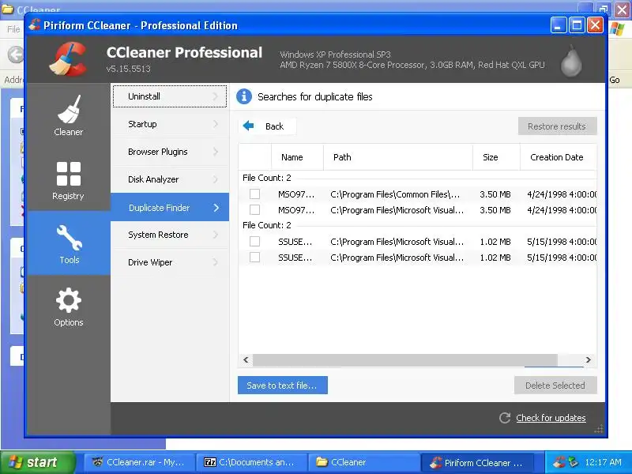Click the CCleaner tray icon in system tray
Image resolution: width=632 pixels, height=474 pixels.
pos(559,462)
